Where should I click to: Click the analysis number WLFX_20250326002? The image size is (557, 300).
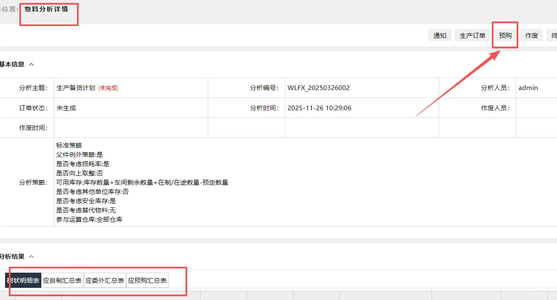click(x=318, y=88)
